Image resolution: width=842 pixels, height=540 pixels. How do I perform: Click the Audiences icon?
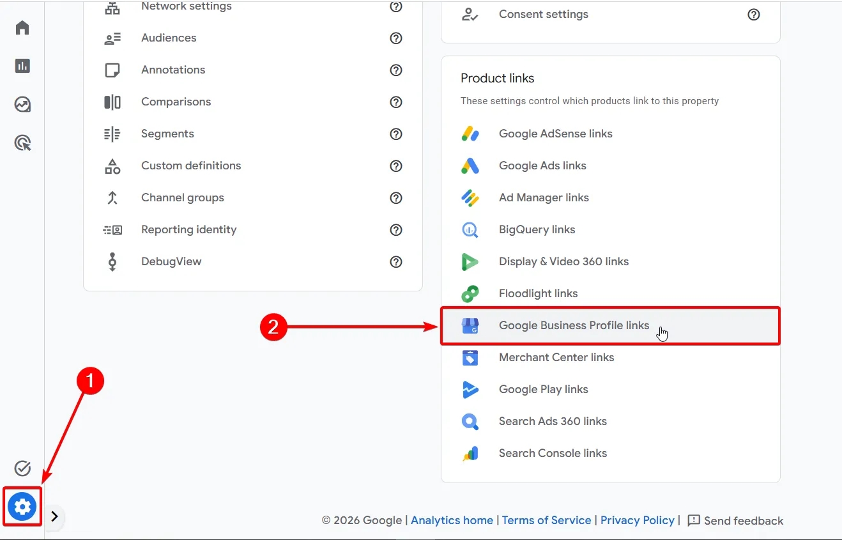pos(112,38)
